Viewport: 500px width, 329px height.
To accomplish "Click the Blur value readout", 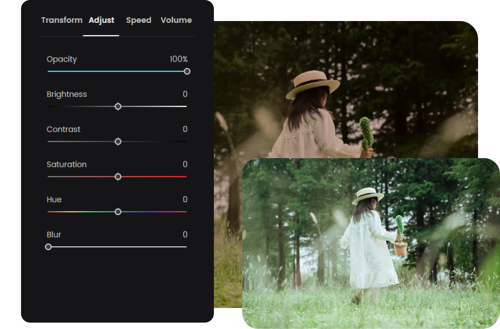I will (185, 234).
